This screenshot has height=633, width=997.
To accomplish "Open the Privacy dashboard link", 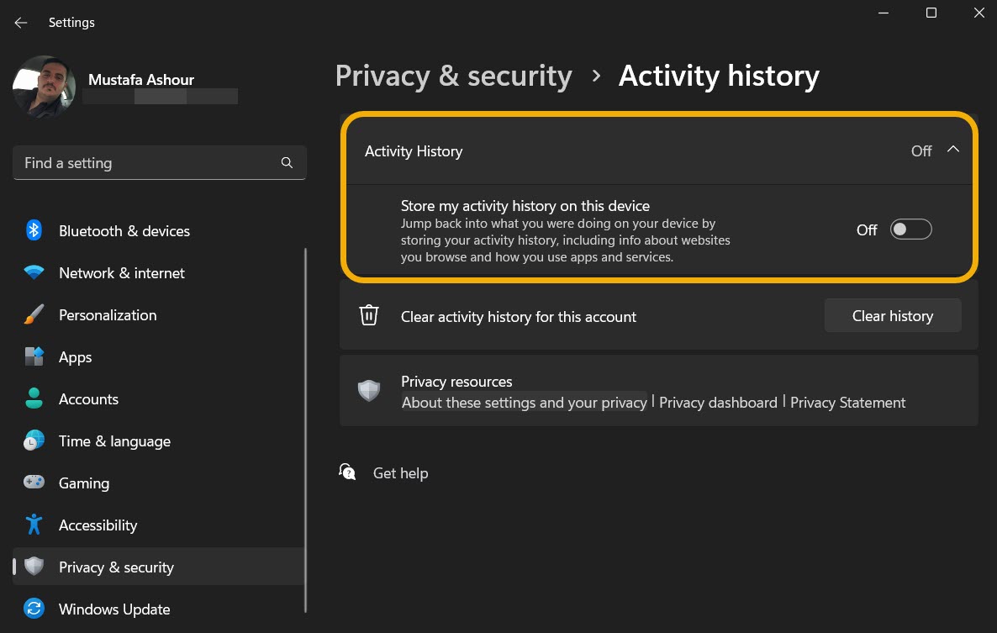I will 718,403.
